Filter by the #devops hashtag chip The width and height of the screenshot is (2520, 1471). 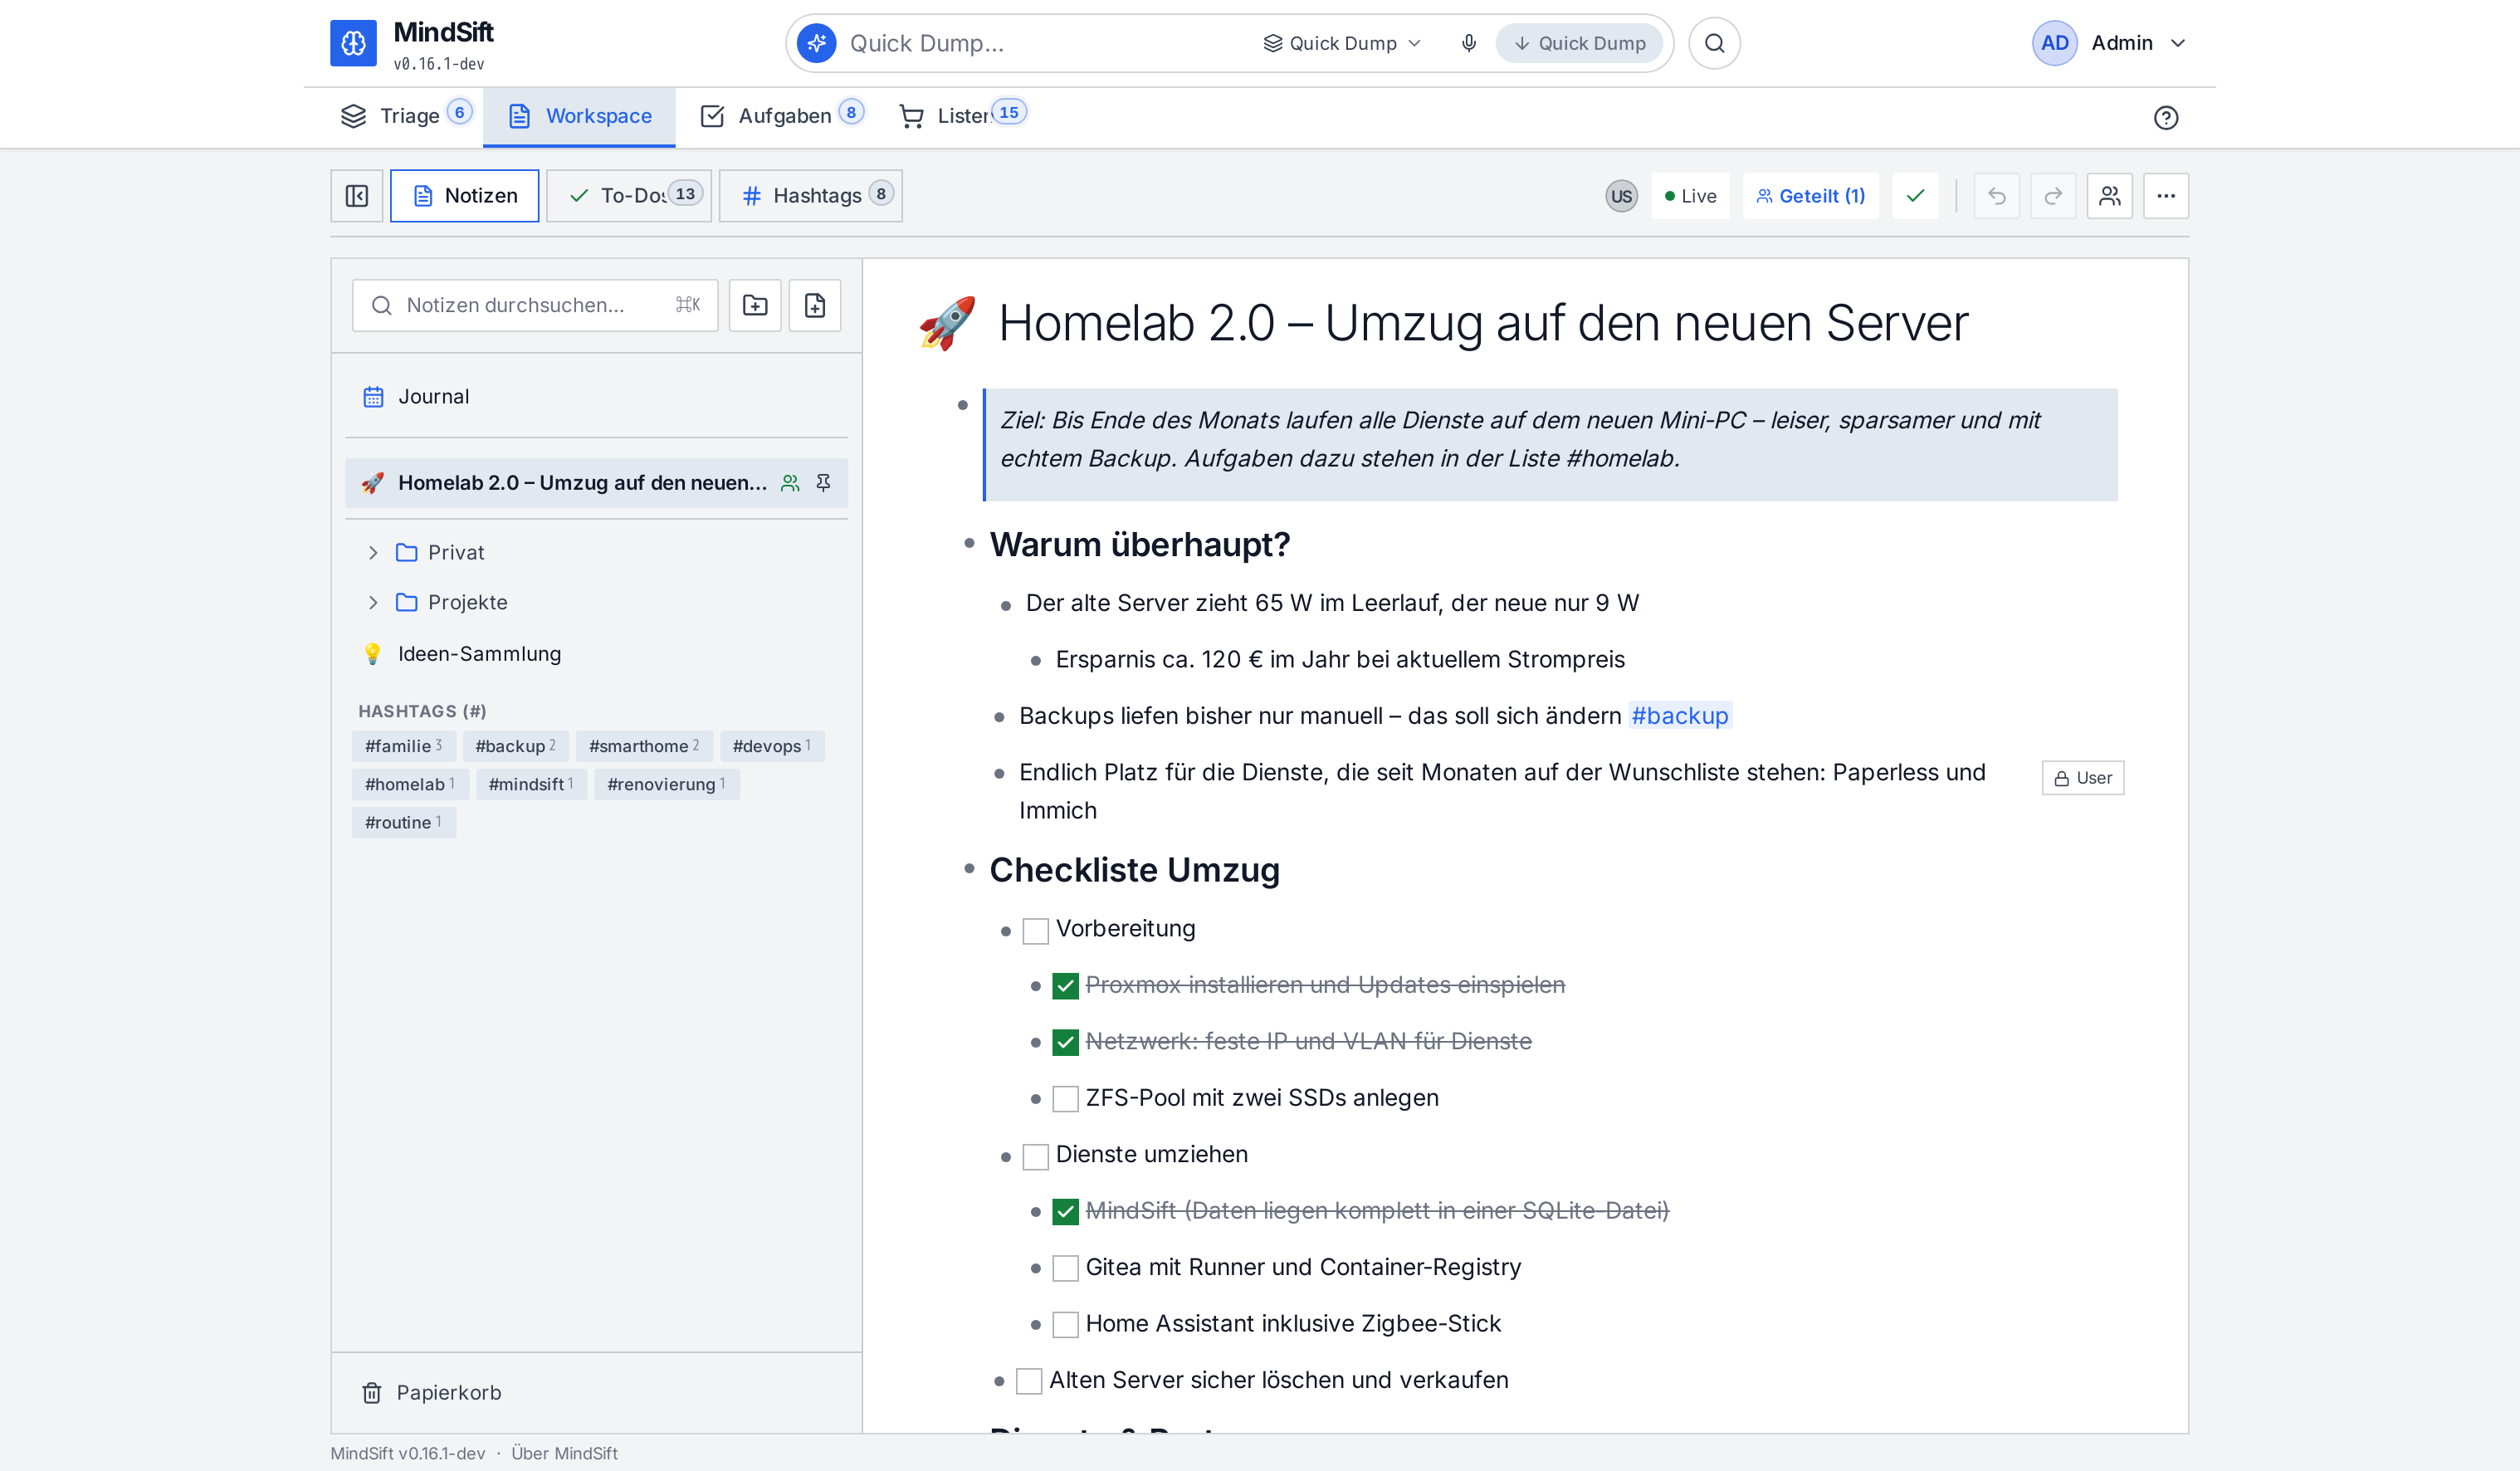(x=772, y=746)
